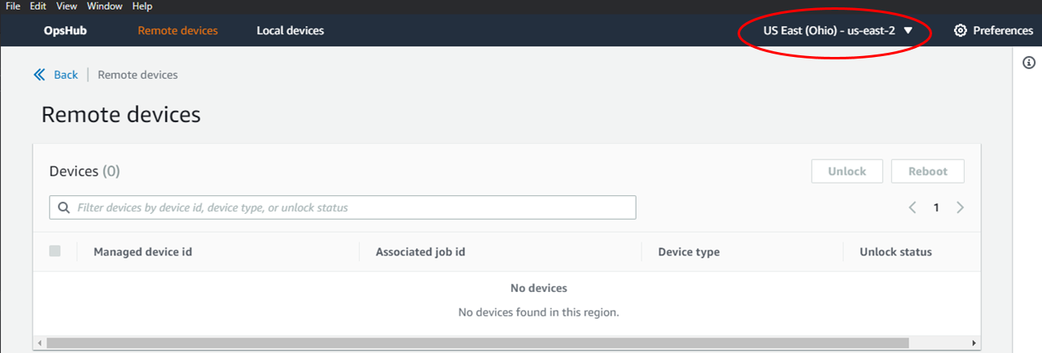1042x353 pixels.
Task: Go to previous page arrow
Action: click(x=913, y=207)
